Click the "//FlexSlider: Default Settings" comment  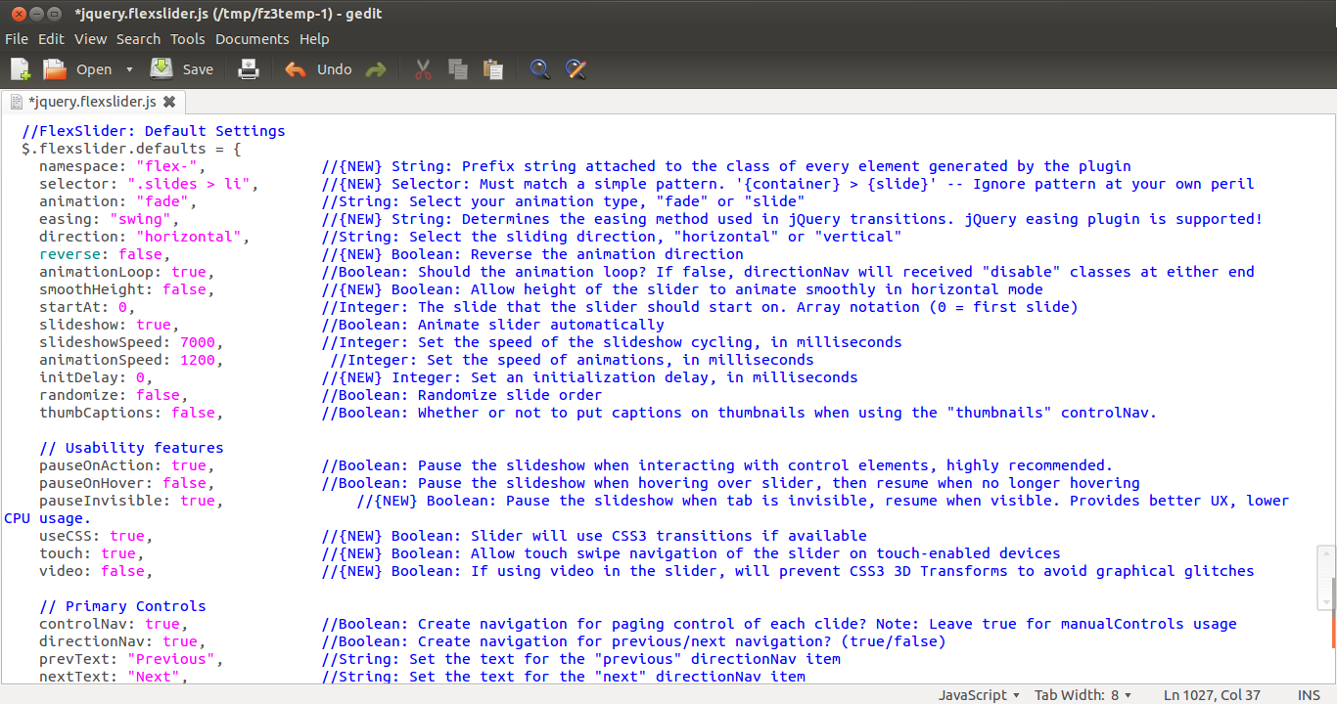(154, 131)
